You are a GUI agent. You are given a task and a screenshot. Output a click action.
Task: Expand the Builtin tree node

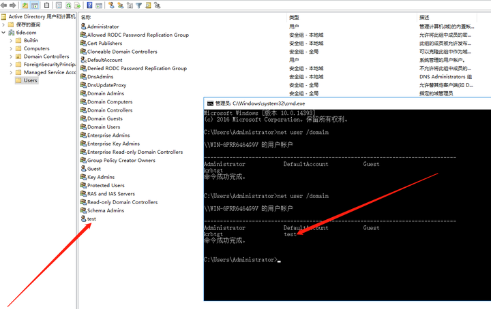tap(11, 40)
